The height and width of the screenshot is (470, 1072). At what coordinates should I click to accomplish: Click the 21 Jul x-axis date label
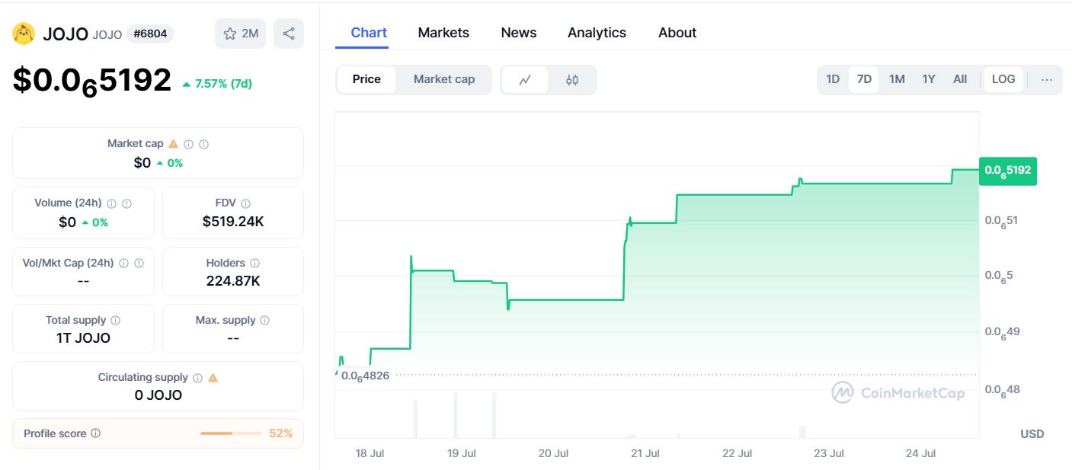(x=645, y=453)
